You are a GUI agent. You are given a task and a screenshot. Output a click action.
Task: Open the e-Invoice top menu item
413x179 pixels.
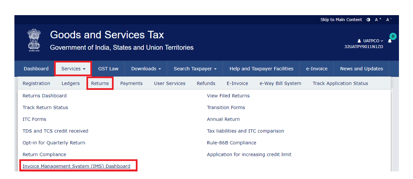[x=317, y=68]
